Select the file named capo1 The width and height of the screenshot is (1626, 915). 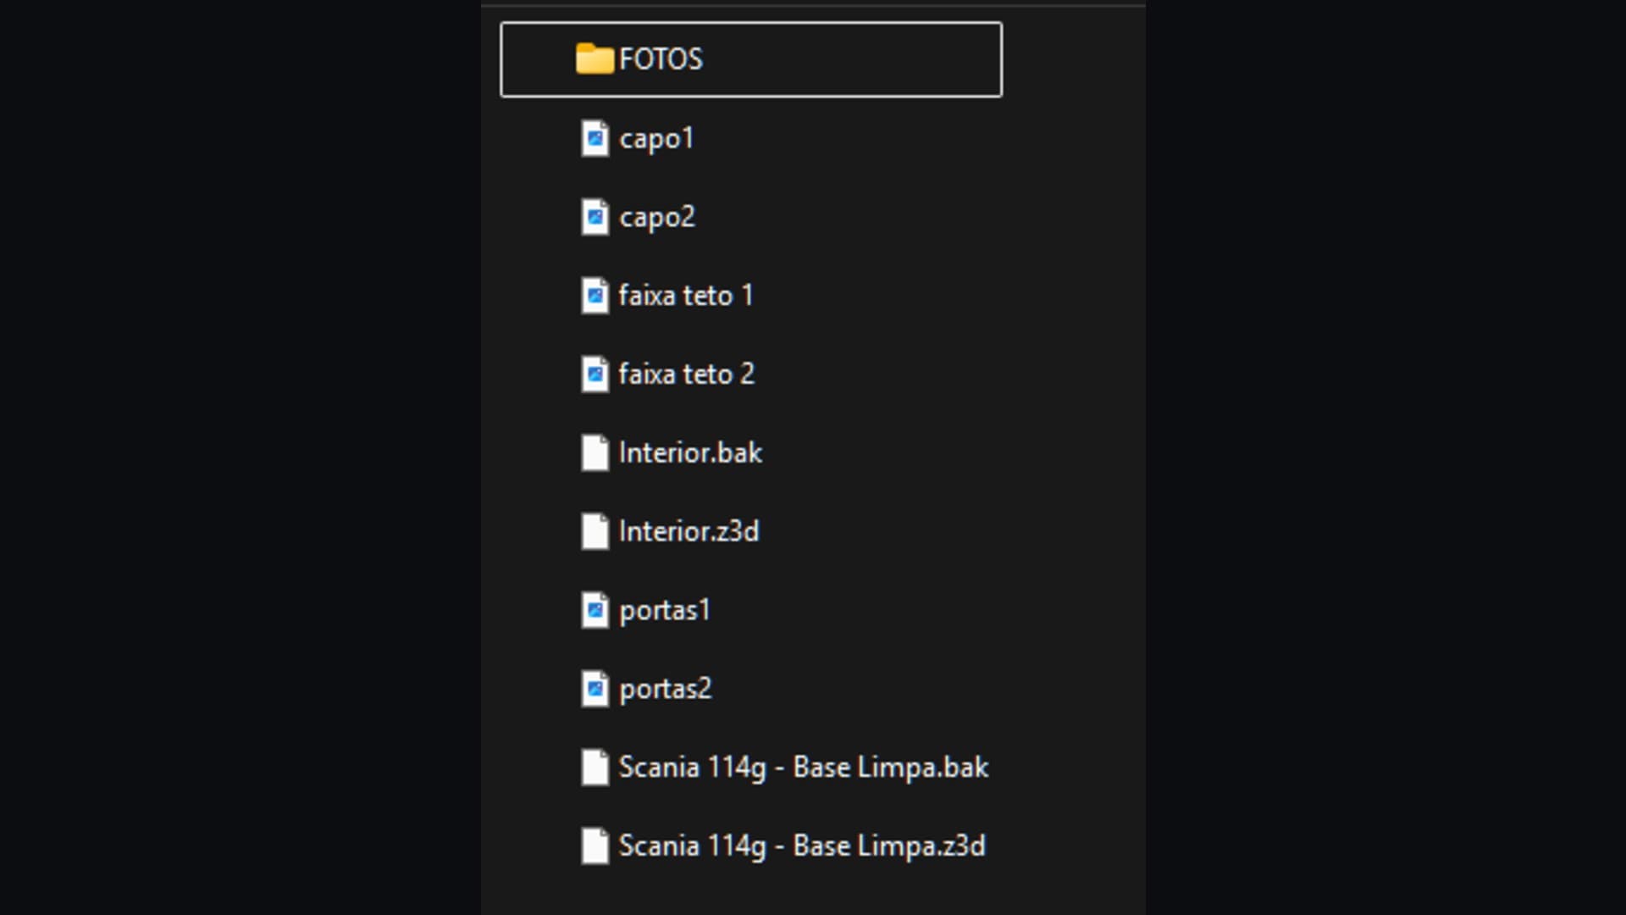pyautogui.click(x=656, y=138)
